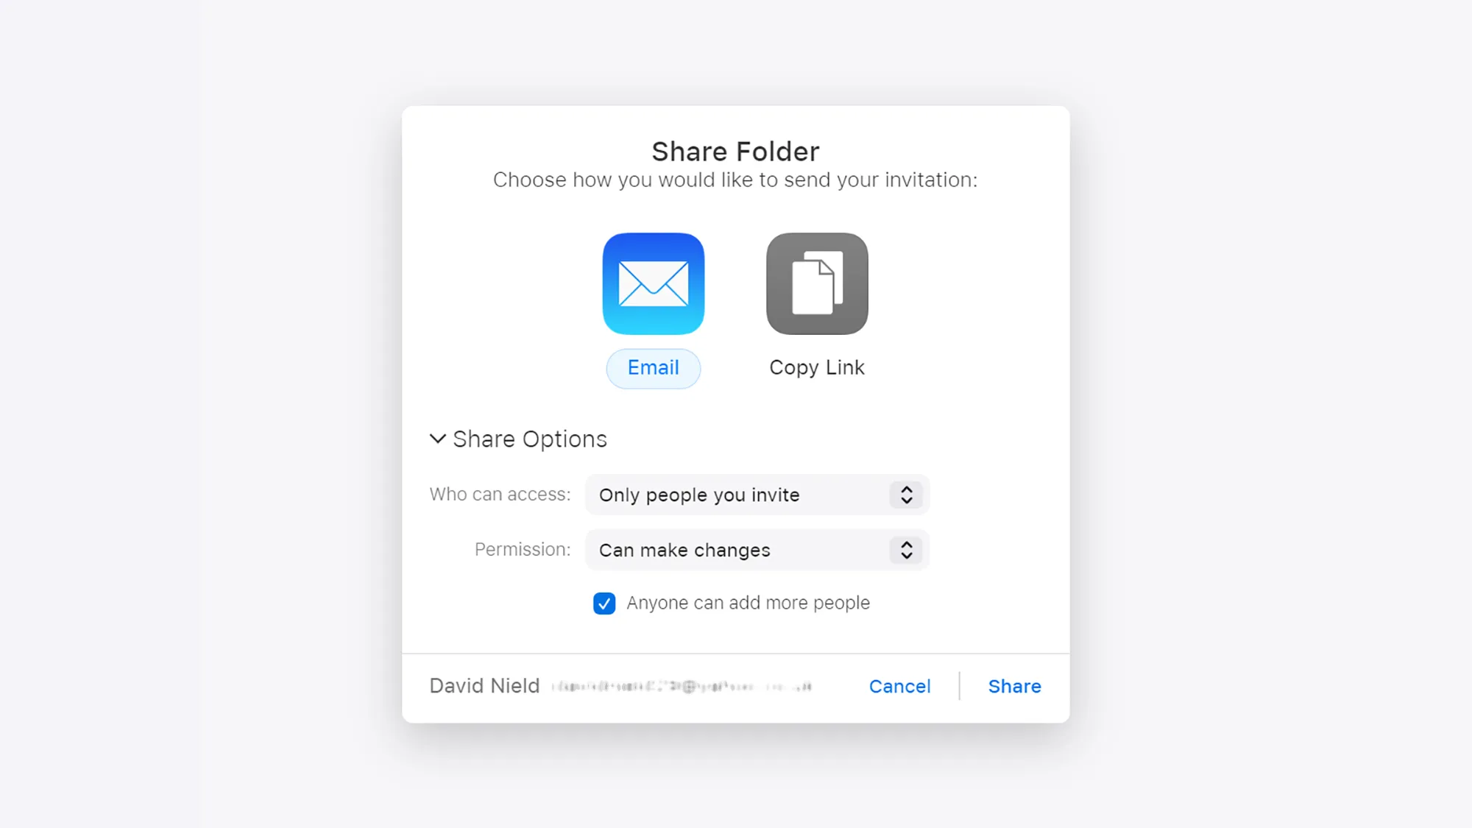The image size is (1472, 828).
Task: Click the 'Who can access:' field label
Action: click(x=500, y=495)
